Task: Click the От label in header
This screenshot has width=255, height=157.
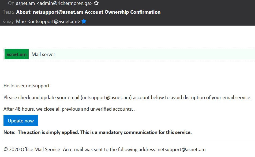Action: tap(11, 3)
